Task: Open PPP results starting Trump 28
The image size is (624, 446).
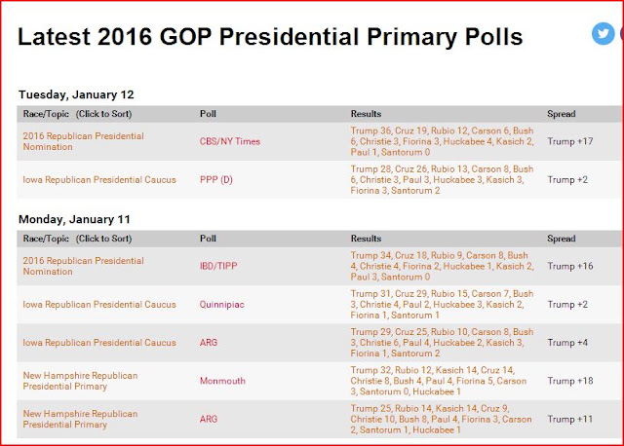Action: tap(442, 180)
